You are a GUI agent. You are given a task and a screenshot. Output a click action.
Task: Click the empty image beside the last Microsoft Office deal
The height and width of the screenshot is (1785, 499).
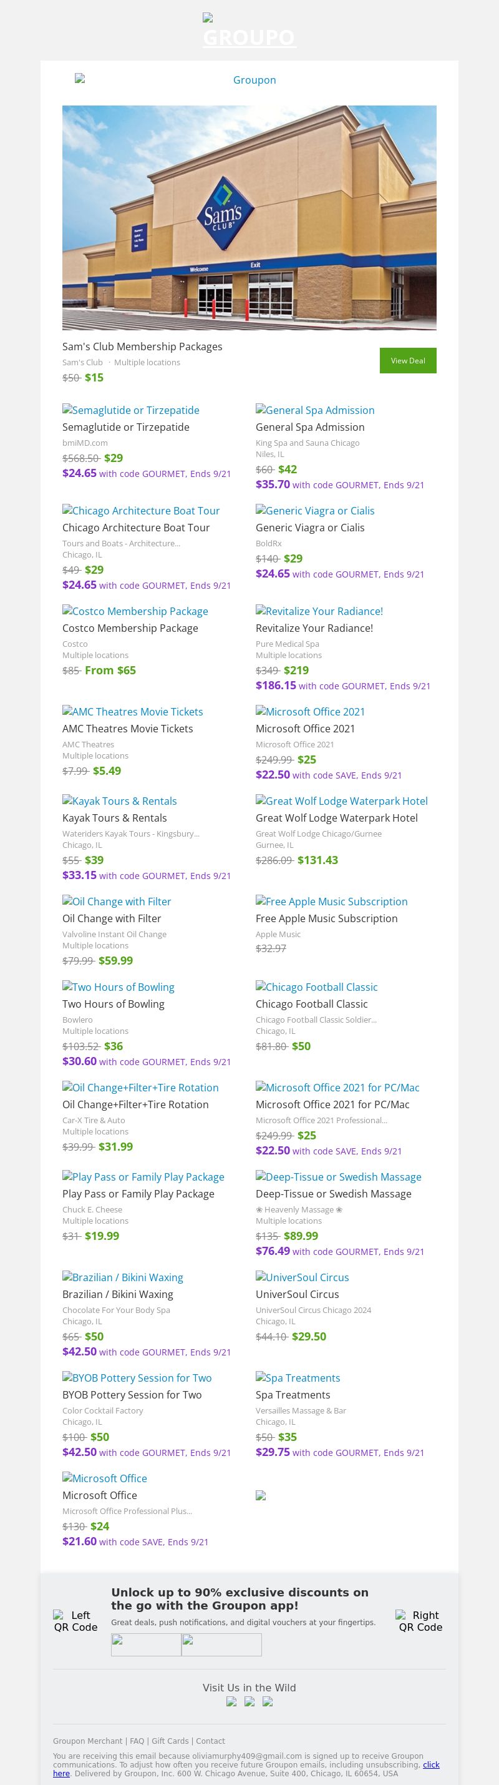260,1495
